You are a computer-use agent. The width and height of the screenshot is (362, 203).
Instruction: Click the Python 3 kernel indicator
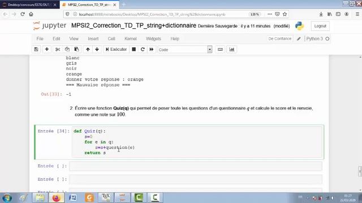[318, 39]
